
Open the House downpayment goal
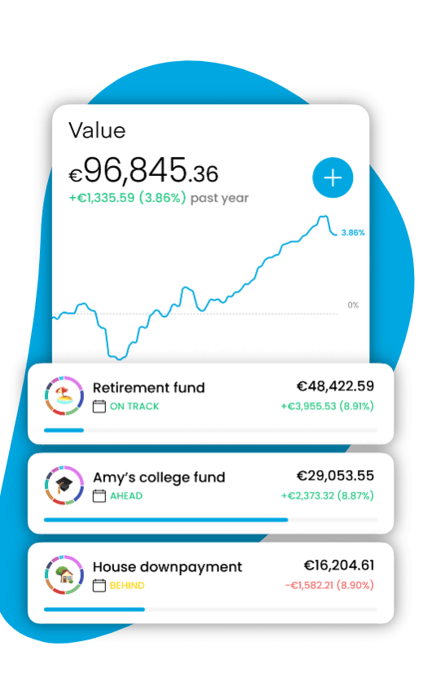[x=210, y=583]
